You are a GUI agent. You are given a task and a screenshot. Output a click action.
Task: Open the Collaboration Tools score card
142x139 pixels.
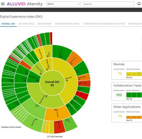127,92
